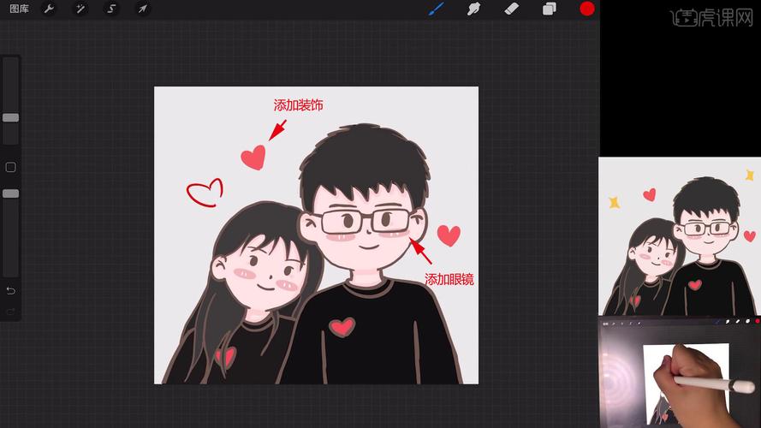Activate the Transform arrow tool
The width and height of the screenshot is (761, 428).
(x=142, y=9)
